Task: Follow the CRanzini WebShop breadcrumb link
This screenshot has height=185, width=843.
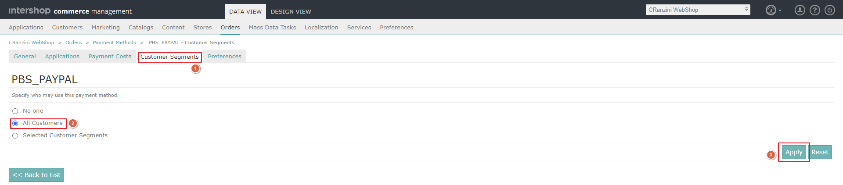Action: tap(32, 43)
